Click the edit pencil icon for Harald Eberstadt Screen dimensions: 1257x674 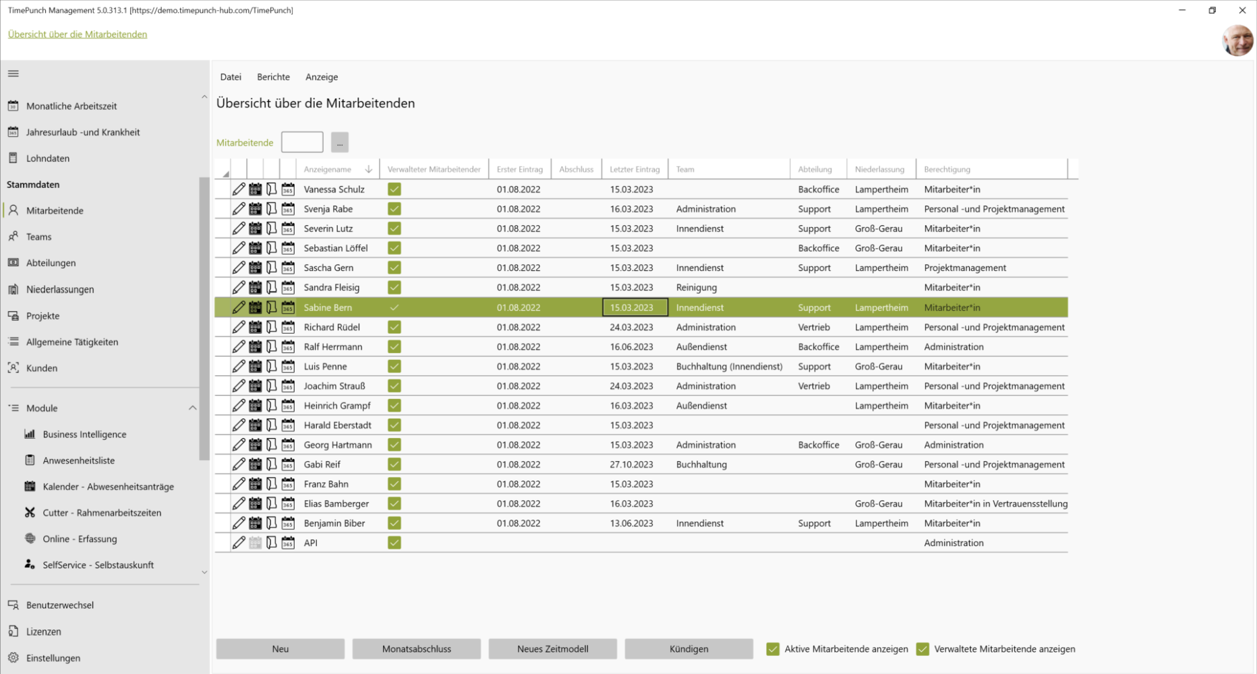pos(239,425)
